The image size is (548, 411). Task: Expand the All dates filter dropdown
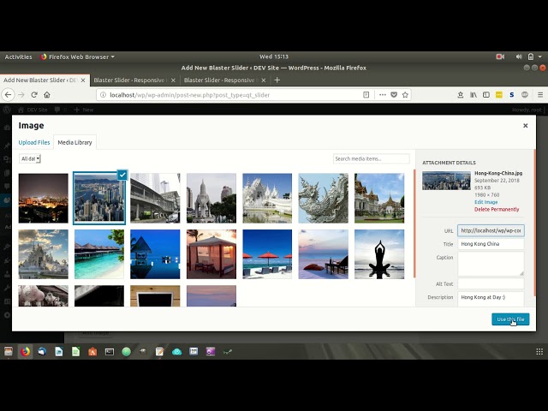point(30,158)
